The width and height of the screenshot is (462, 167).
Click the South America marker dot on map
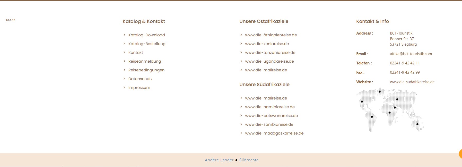click(372, 117)
